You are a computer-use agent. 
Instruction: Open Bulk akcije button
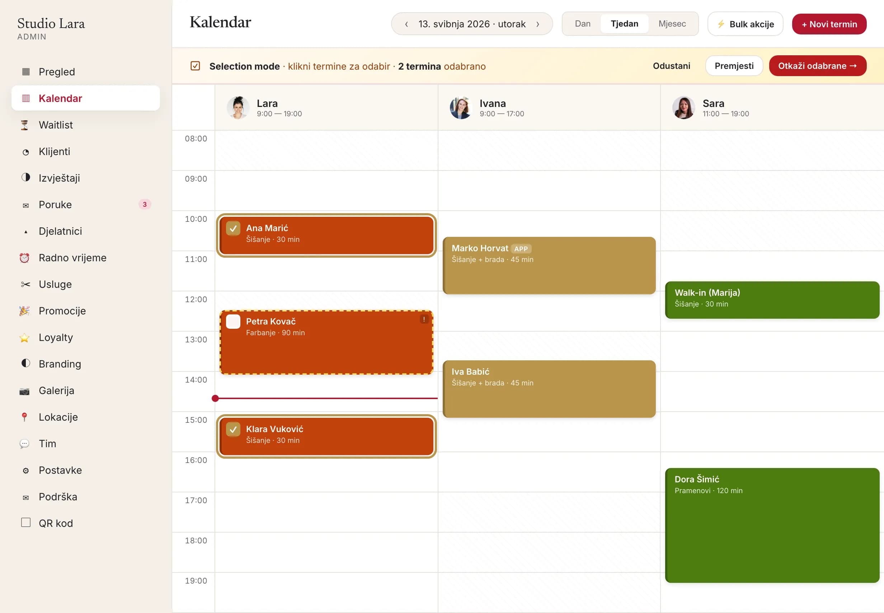tap(745, 24)
